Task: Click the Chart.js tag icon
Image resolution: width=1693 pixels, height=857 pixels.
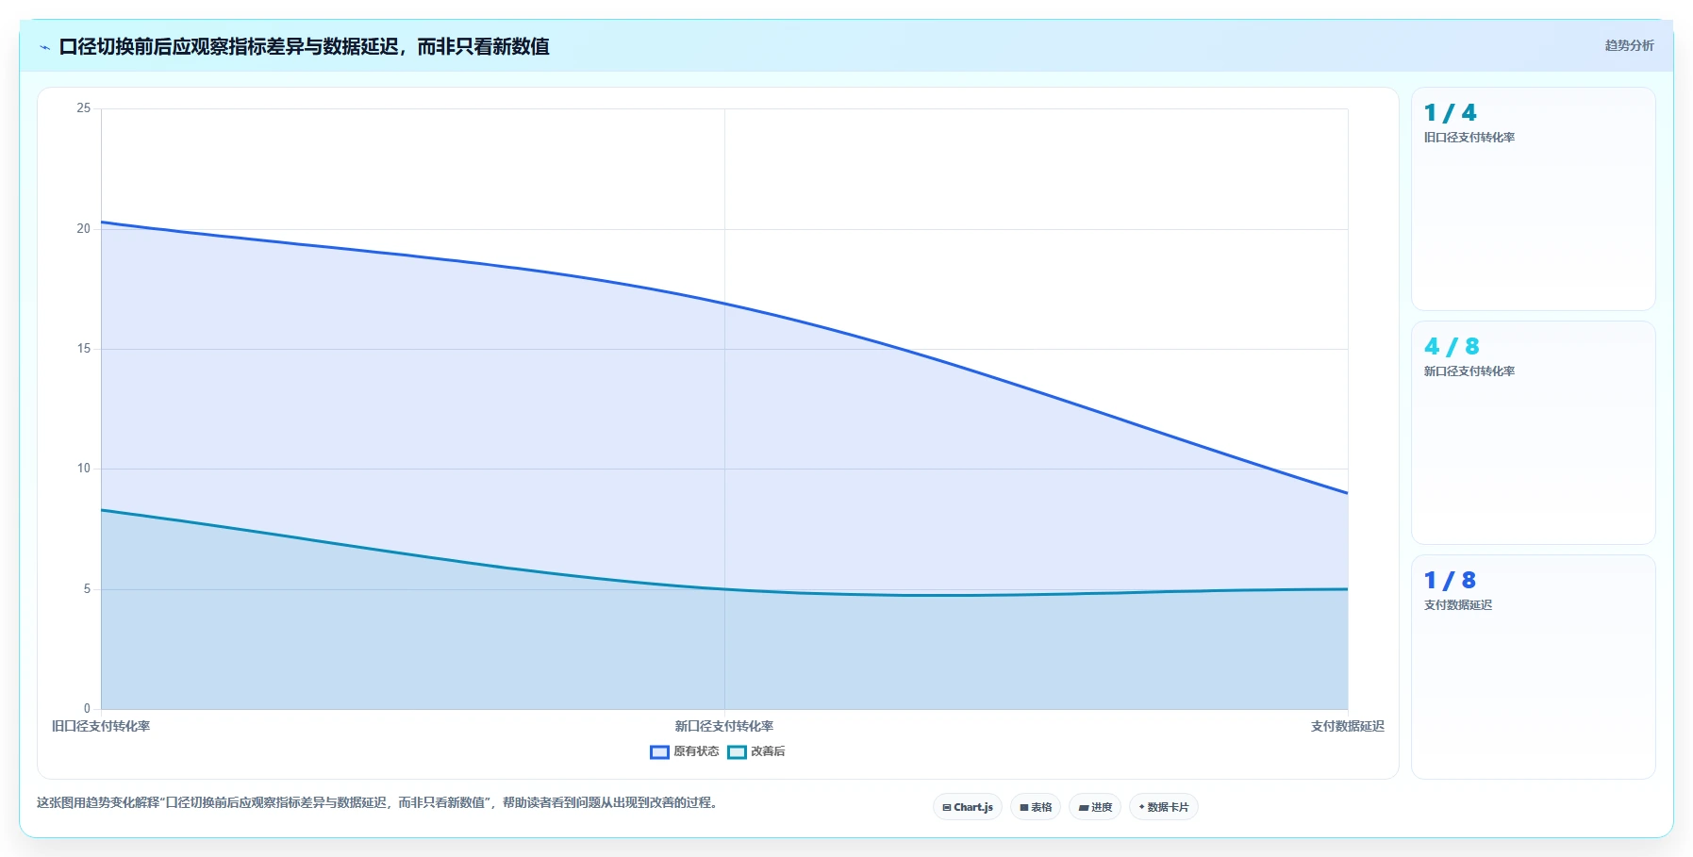Action: [x=947, y=807]
